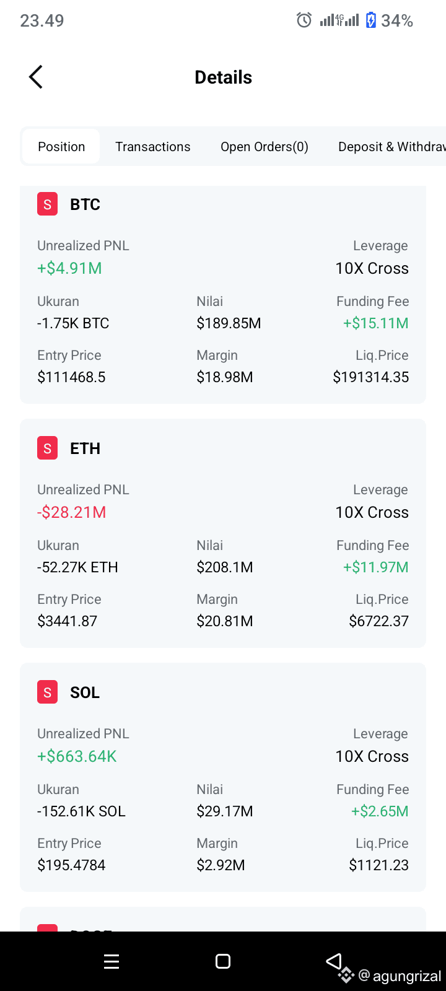Image resolution: width=446 pixels, height=991 pixels.
Task: Tap the red S badge beside ETH
Action: click(x=47, y=448)
